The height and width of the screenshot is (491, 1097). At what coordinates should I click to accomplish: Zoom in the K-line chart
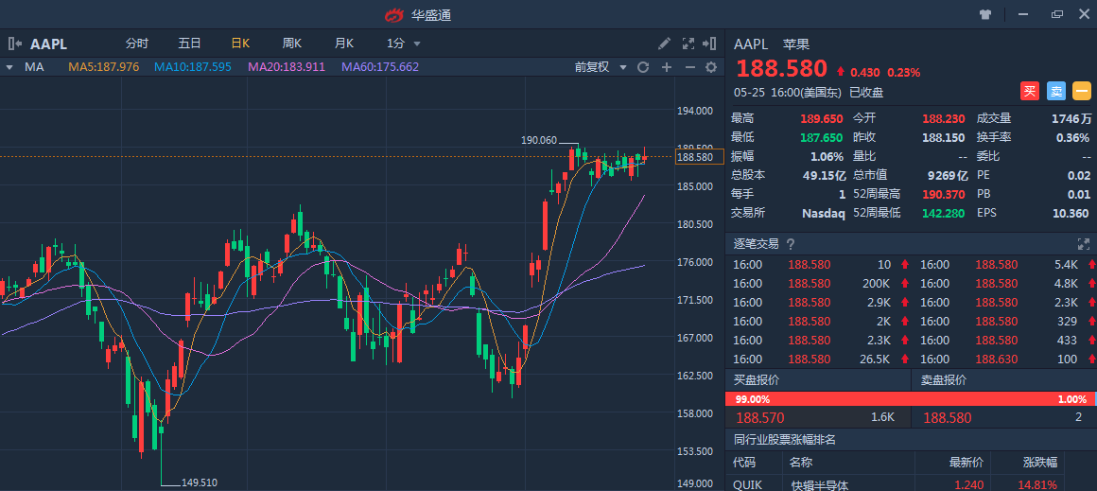click(667, 67)
